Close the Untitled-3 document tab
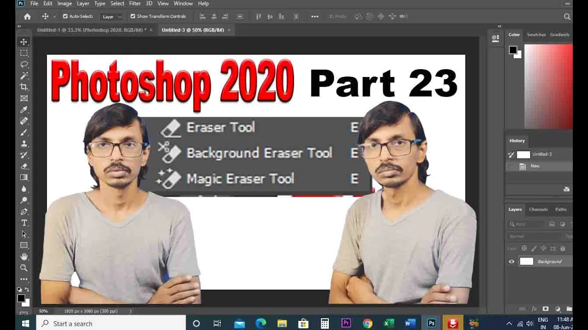Image resolution: width=588 pixels, height=330 pixels. 229,30
